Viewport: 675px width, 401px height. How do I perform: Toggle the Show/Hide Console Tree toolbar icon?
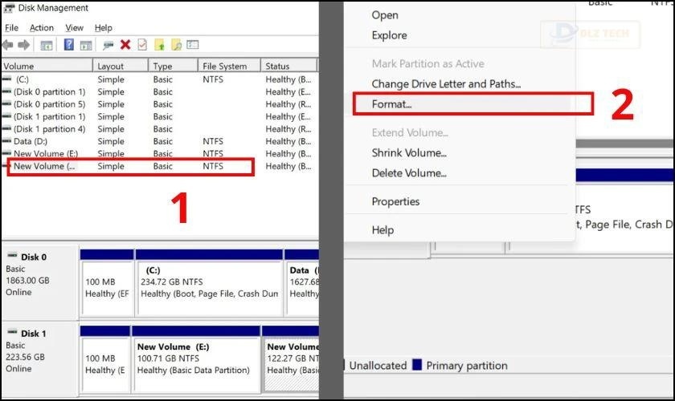(46, 45)
